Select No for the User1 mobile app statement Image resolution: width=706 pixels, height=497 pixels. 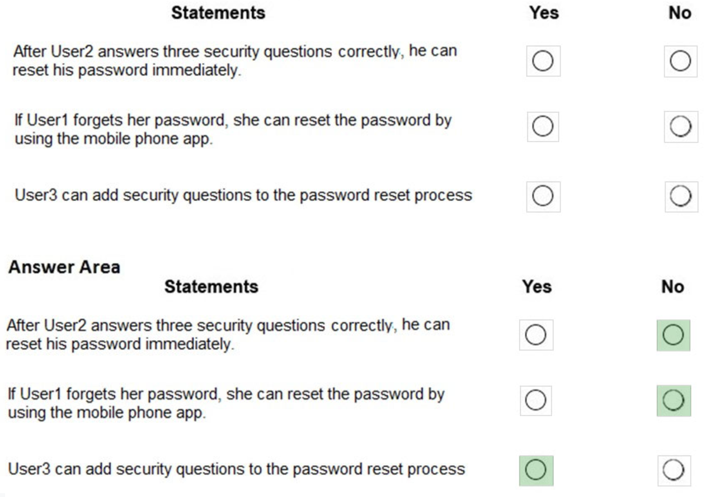point(681,126)
